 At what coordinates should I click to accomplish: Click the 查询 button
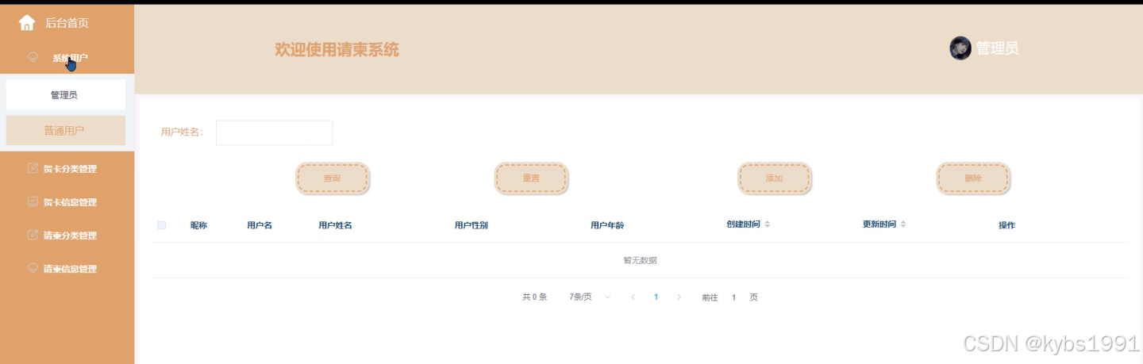[x=332, y=178]
